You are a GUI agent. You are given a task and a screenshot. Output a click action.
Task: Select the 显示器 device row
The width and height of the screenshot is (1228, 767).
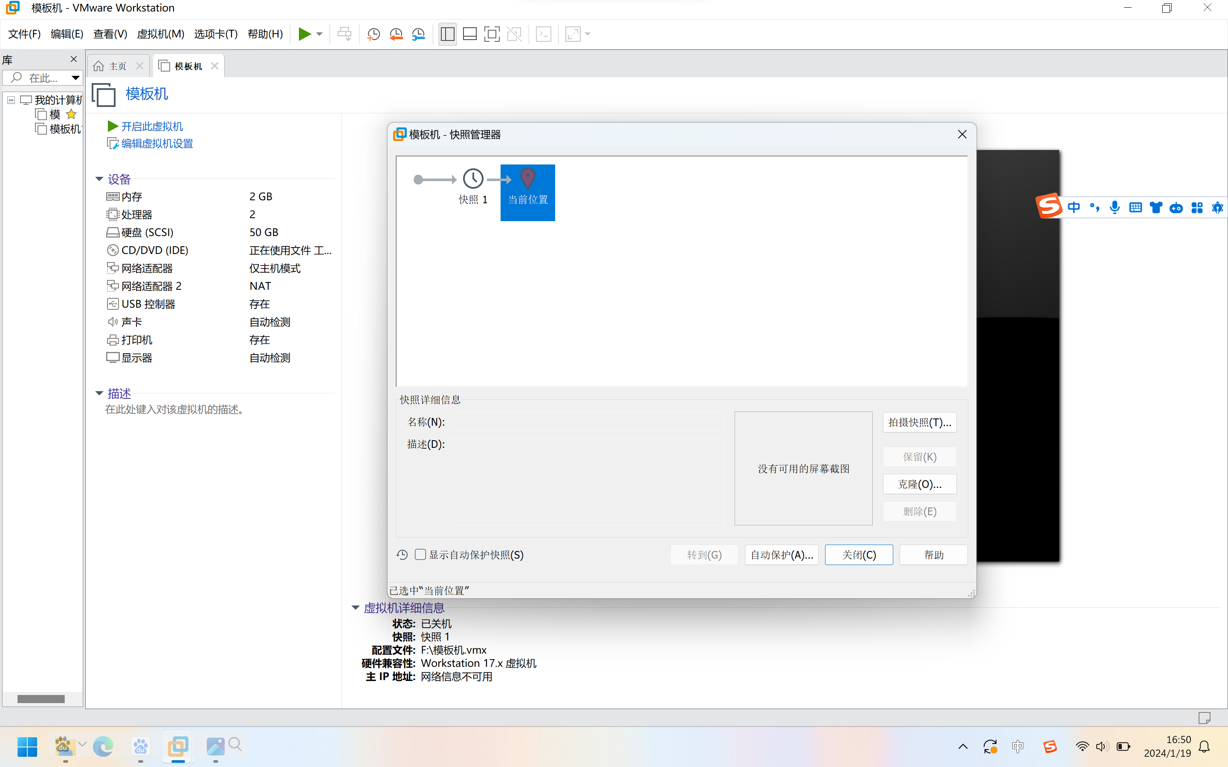point(219,358)
